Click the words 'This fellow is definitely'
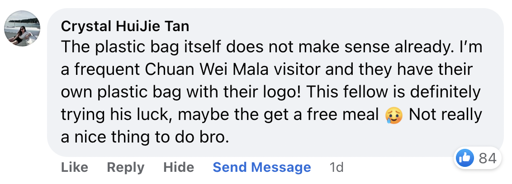Screen dimensions: 512x184 393,92
